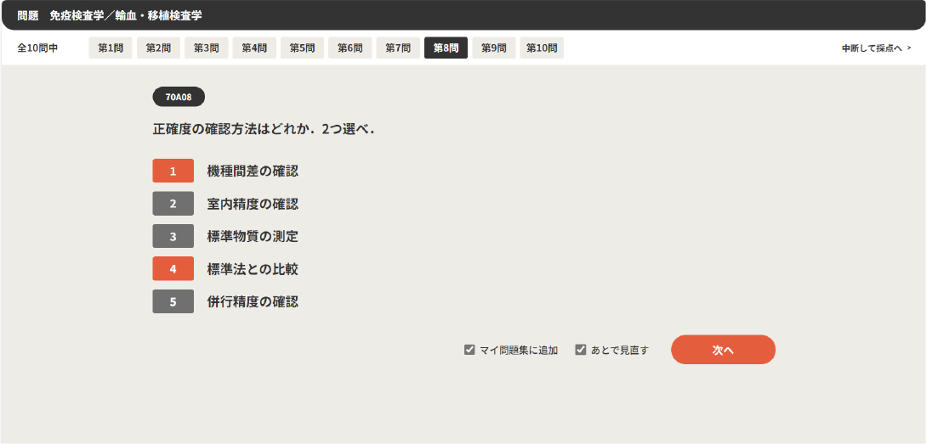Uncheck the マイ問題集に追加 checkbox

(x=469, y=350)
